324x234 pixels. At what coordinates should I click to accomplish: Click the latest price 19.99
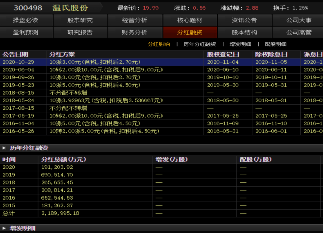click(x=151, y=8)
